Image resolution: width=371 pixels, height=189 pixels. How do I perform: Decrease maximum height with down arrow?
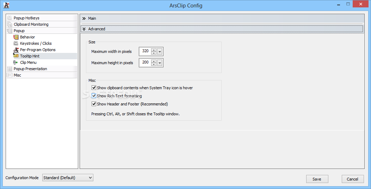click(154, 65)
